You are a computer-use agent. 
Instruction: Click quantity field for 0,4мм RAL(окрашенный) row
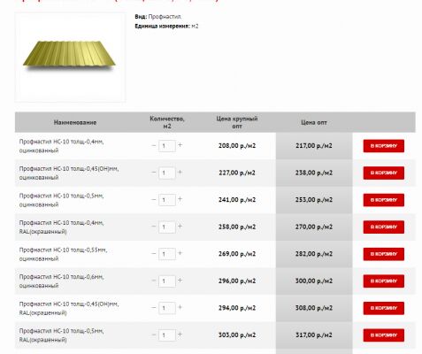pyautogui.click(x=167, y=227)
